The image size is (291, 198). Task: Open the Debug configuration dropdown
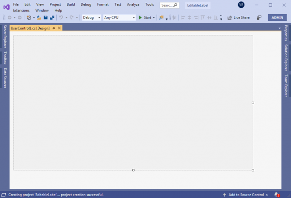[91, 17]
